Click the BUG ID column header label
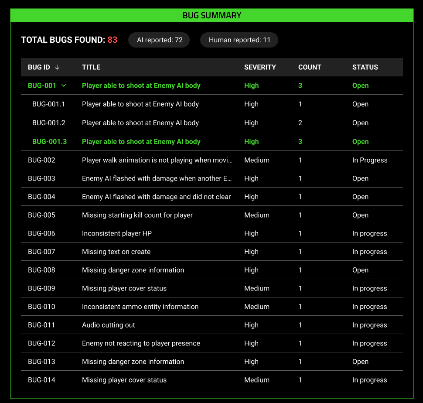 39,67
